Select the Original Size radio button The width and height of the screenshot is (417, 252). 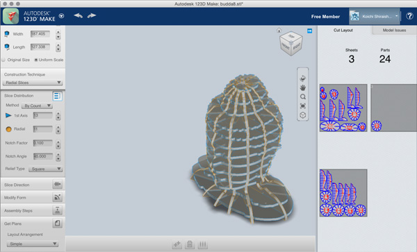pyautogui.click(x=3, y=60)
